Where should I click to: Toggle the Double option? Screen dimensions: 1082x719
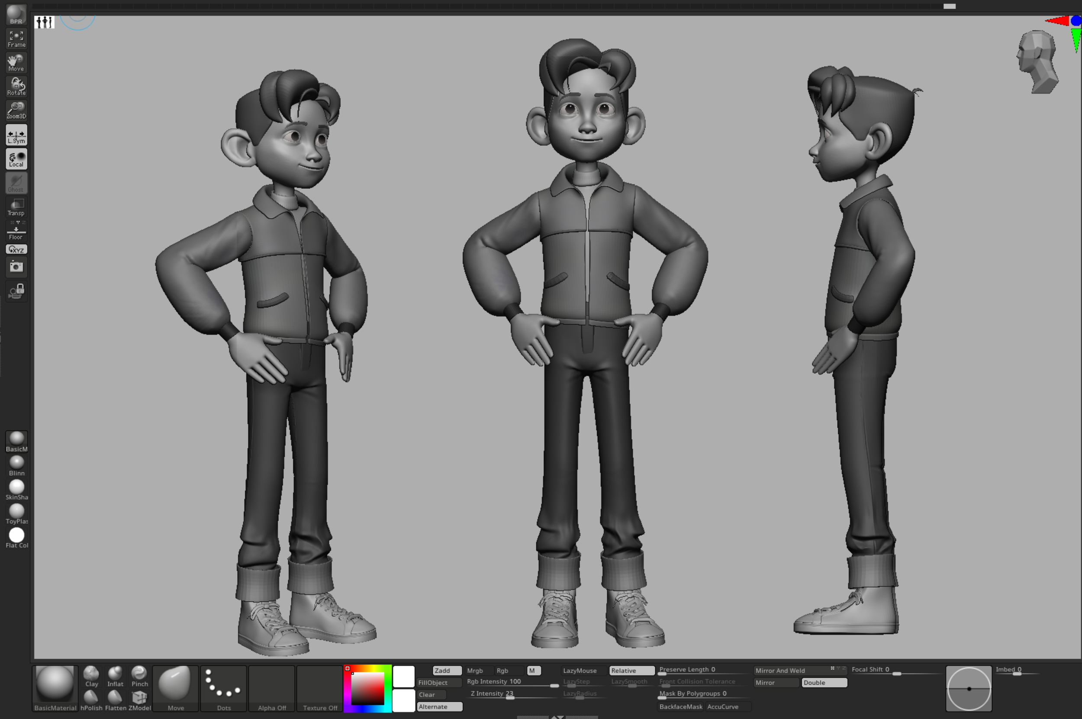click(x=824, y=682)
